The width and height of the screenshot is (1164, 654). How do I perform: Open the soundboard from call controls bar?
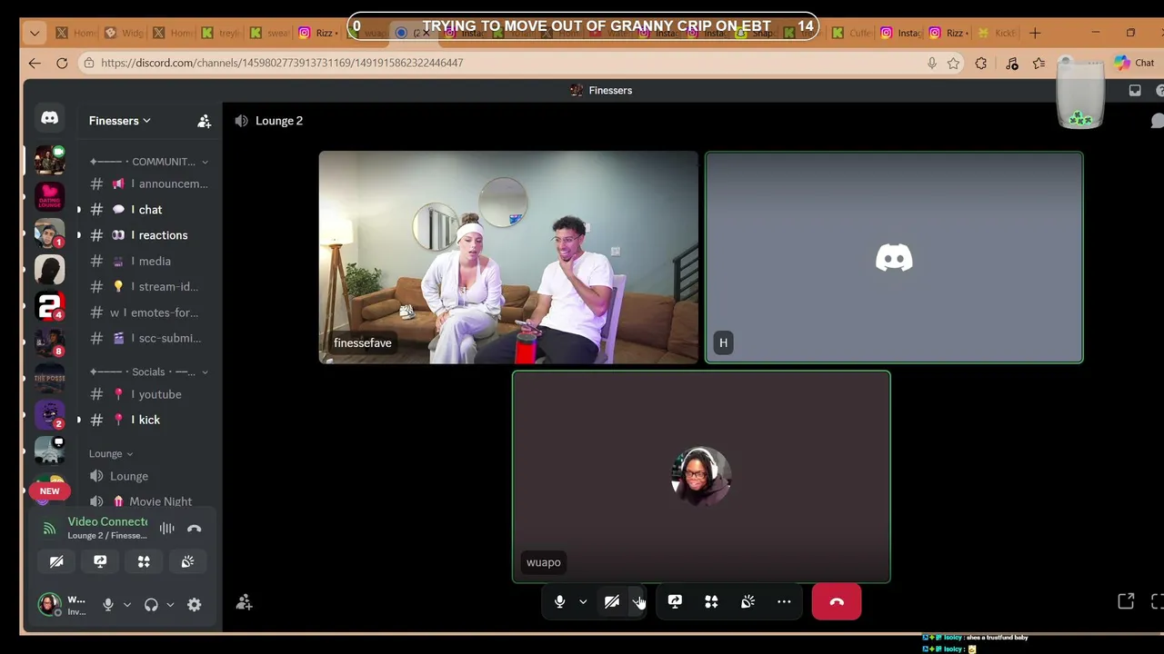(748, 601)
